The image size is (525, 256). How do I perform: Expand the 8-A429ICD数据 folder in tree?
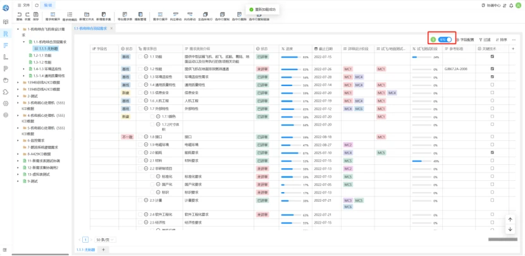click(x=18, y=154)
